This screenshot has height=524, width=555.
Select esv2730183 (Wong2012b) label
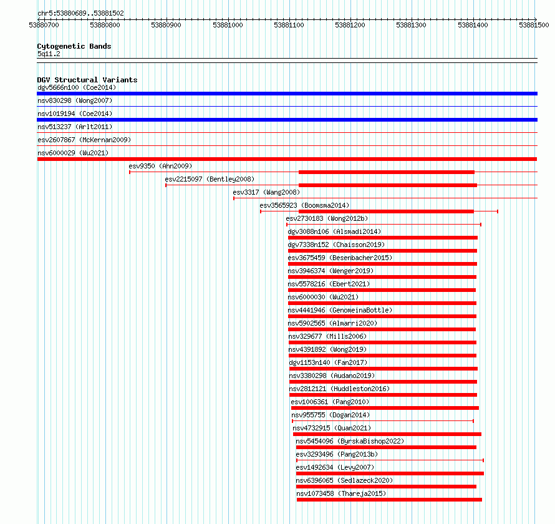coord(327,218)
